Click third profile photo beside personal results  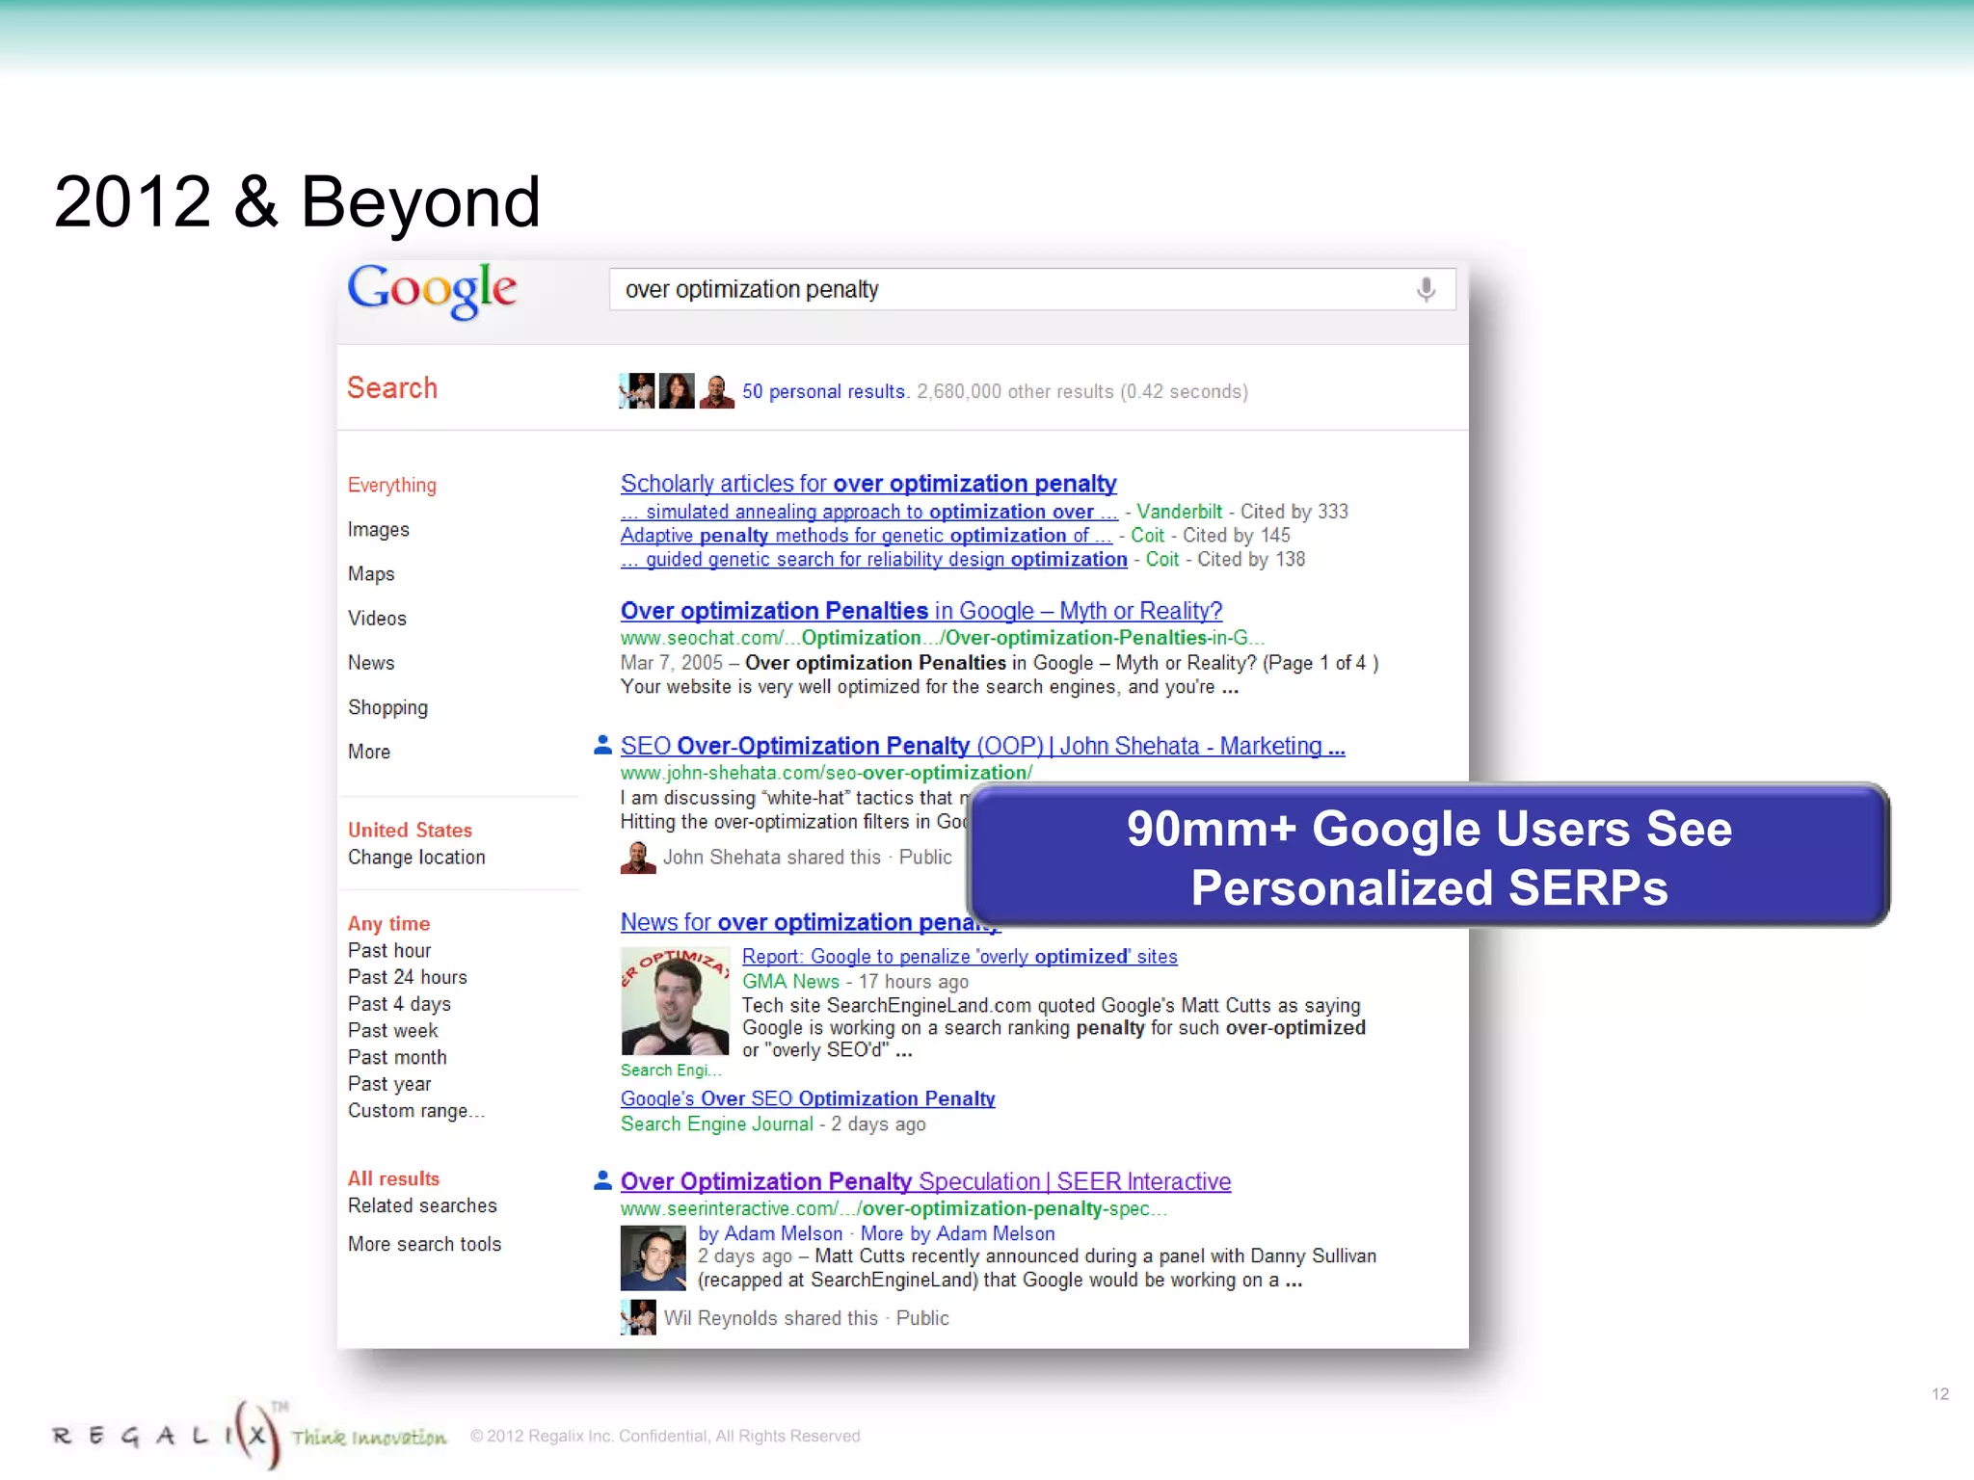716,390
